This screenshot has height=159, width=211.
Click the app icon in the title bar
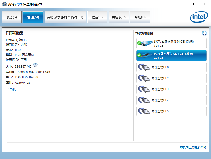coord(5,4)
